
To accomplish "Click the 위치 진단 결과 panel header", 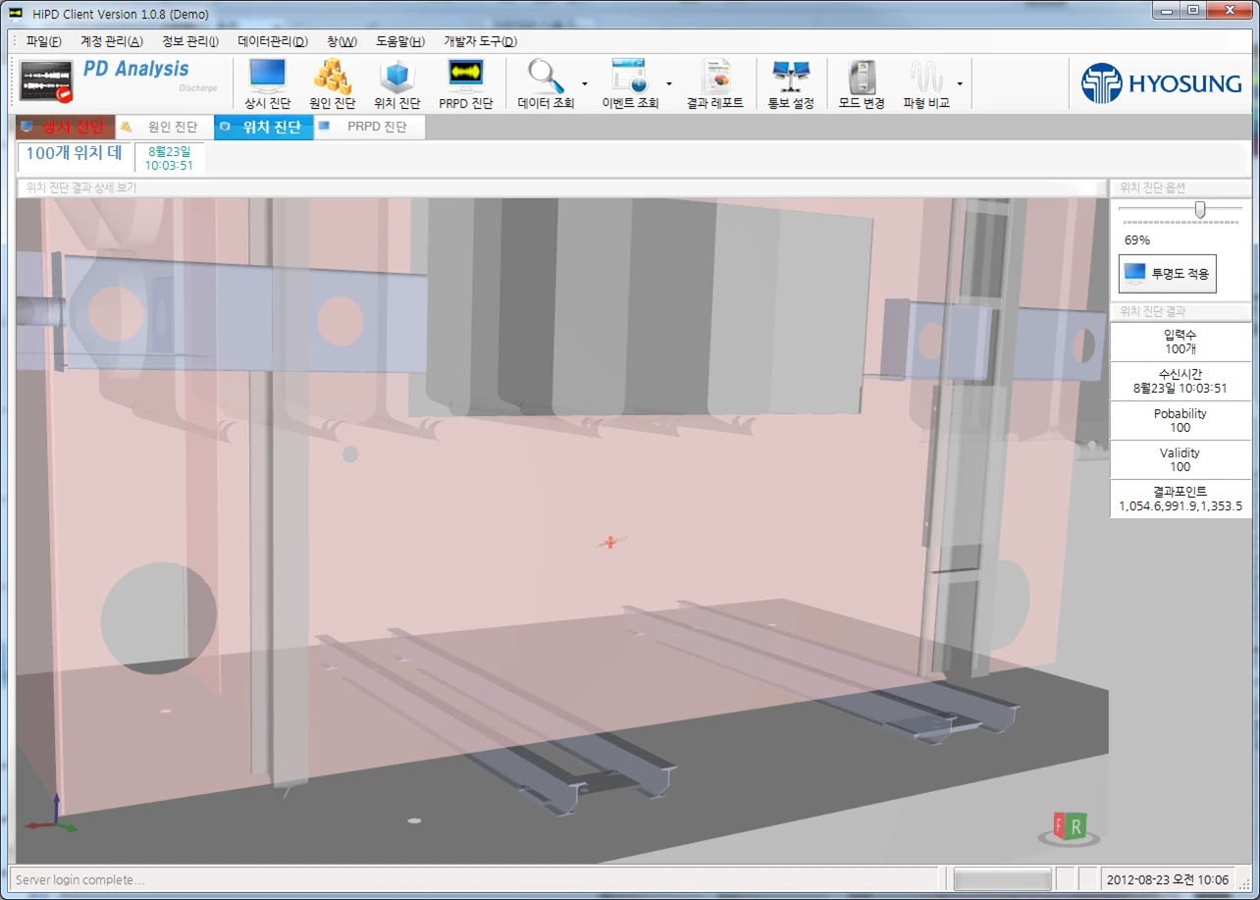I will [1181, 312].
